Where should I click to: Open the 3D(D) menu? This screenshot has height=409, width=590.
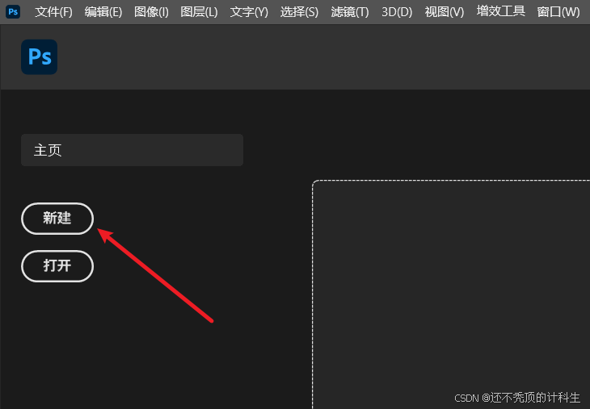pos(397,12)
